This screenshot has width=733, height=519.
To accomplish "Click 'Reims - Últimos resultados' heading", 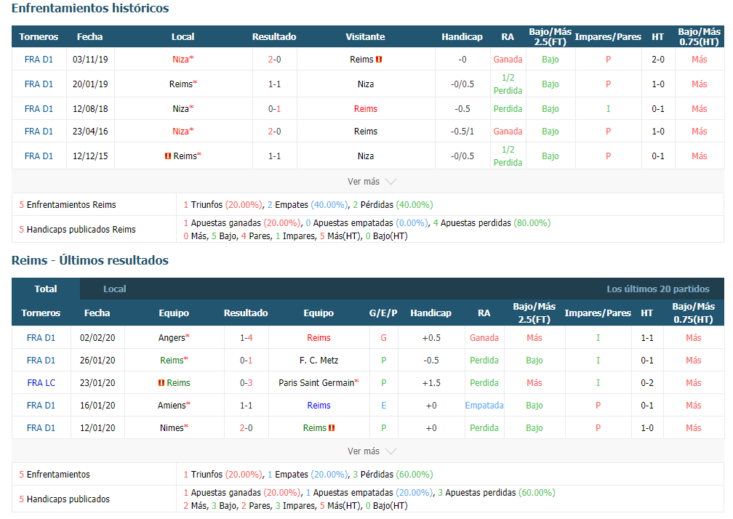I will tap(90, 260).
